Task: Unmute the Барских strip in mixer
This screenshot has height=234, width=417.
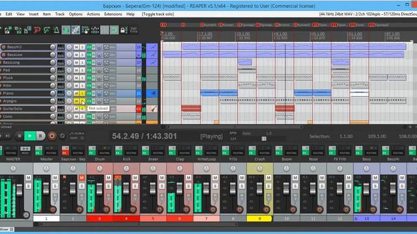Action: click(81, 177)
